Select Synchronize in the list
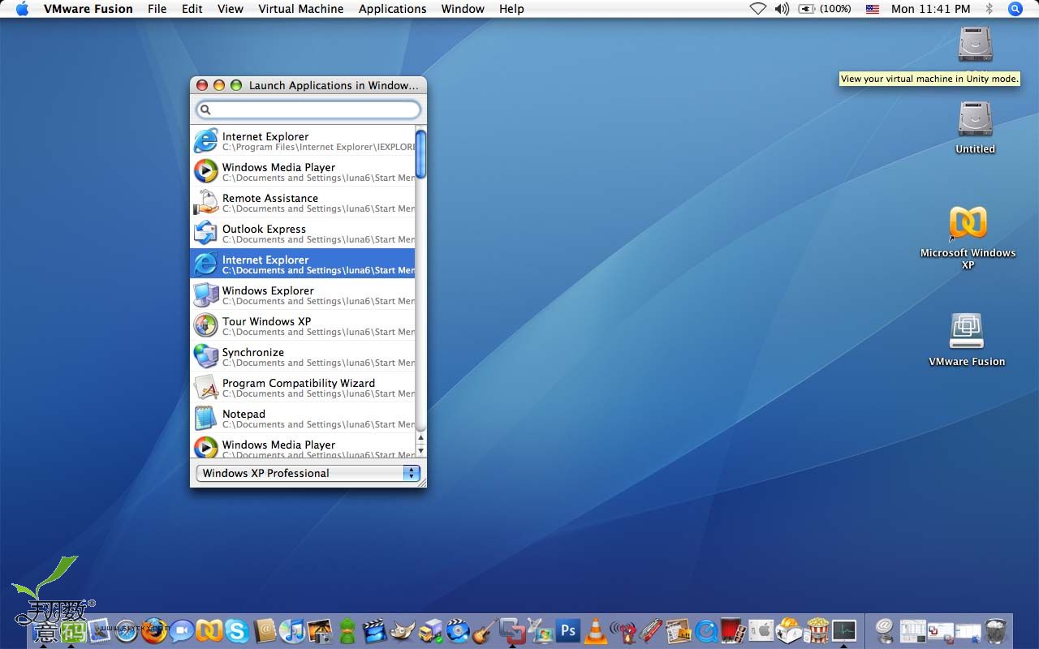The image size is (1039, 649). click(x=303, y=356)
